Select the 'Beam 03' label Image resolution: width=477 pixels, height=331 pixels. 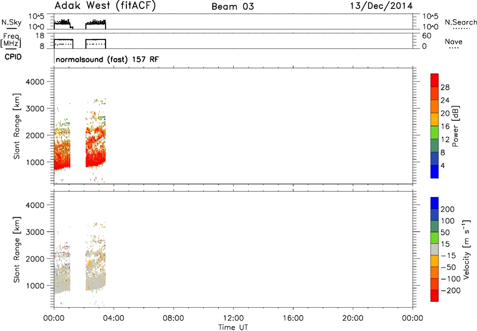233,7
